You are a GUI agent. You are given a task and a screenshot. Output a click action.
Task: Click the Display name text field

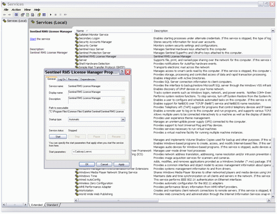click(x=96, y=92)
